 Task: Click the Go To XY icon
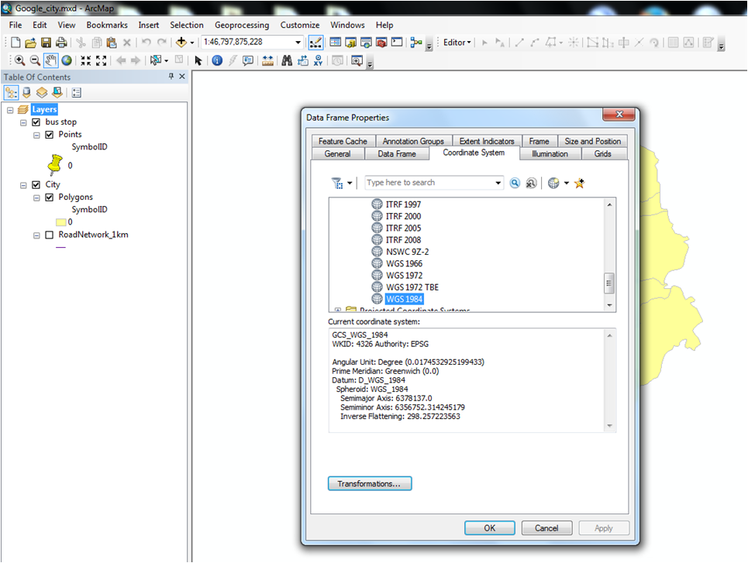pyautogui.click(x=318, y=60)
